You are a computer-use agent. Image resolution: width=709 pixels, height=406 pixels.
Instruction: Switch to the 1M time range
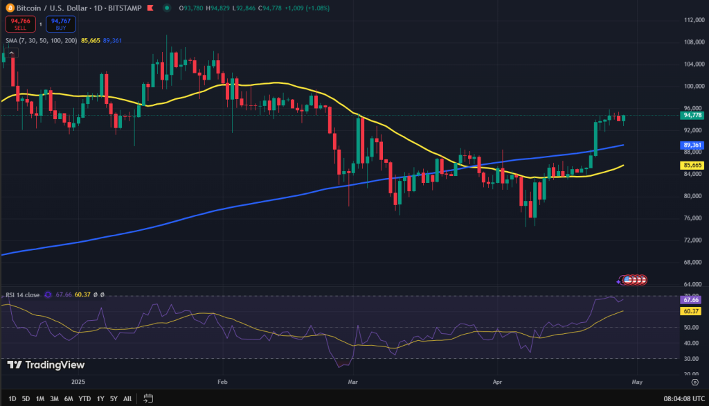click(x=39, y=399)
